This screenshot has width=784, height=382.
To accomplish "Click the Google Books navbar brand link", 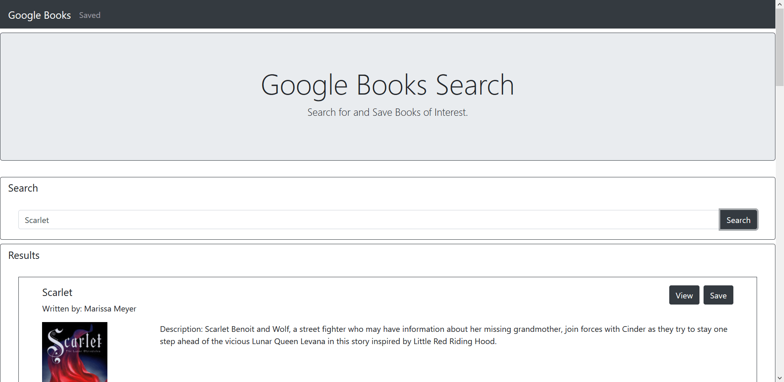I will click(40, 15).
